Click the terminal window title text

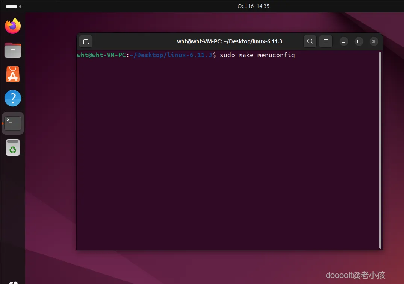[x=229, y=41]
